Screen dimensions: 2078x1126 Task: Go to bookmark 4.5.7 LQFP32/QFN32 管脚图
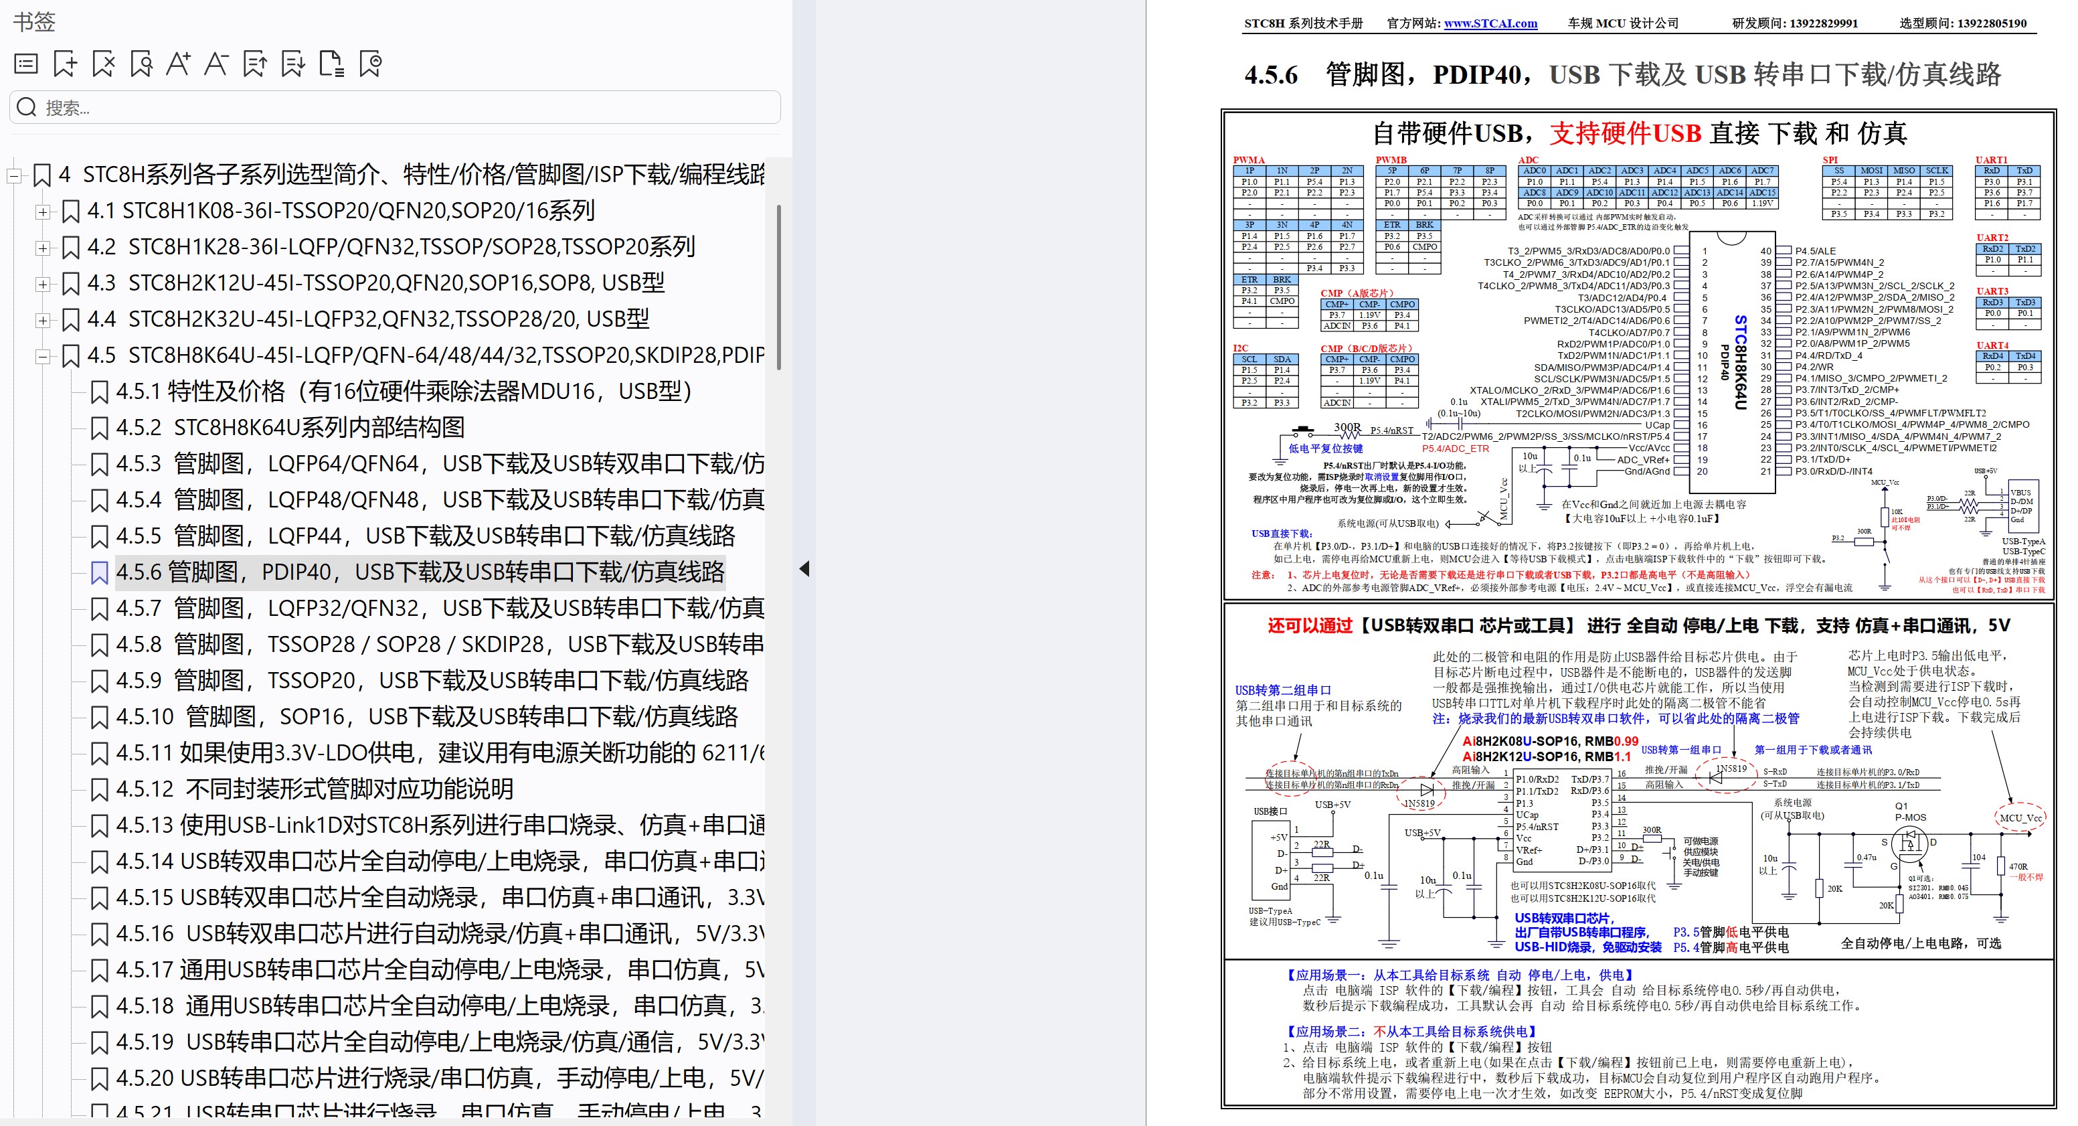click(x=440, y=609)
